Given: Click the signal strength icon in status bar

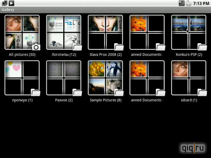Looking at the screenshot, I should click(x=181, y=3).
